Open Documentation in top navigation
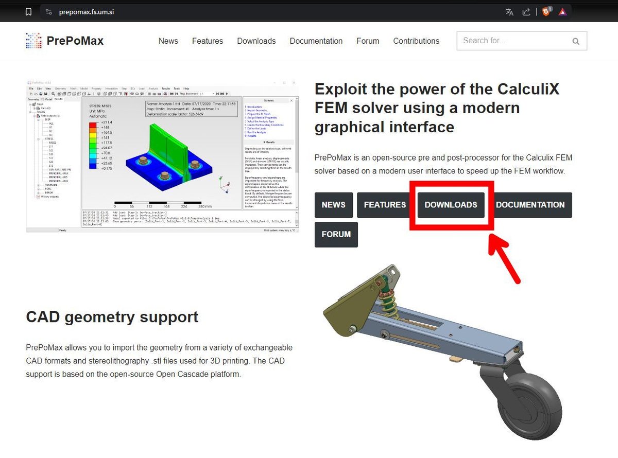 (316, 41)
